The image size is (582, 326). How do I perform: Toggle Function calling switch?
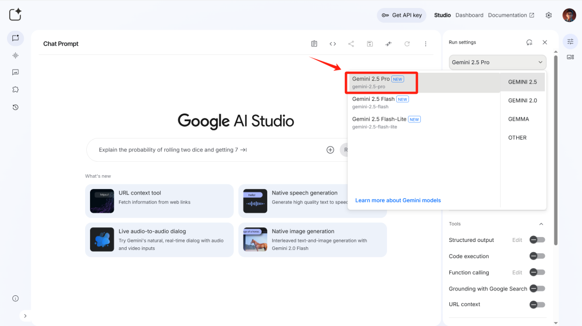pyautogui.click(x=537, y=273)
